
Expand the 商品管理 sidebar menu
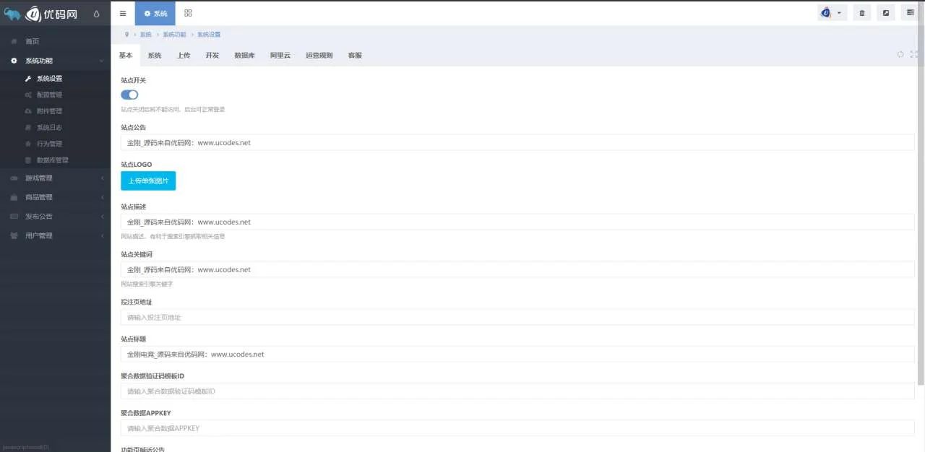pos(55,197)
